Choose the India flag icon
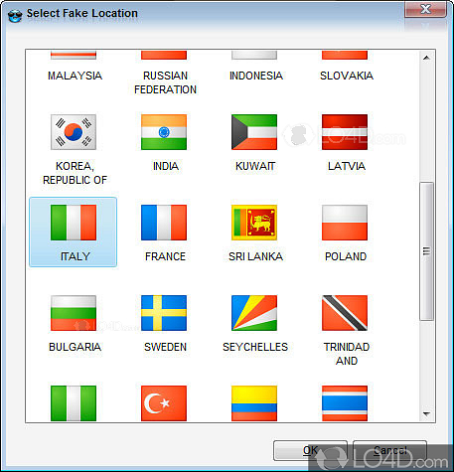Viewport: 454px width, 472px height. point(164,132)
